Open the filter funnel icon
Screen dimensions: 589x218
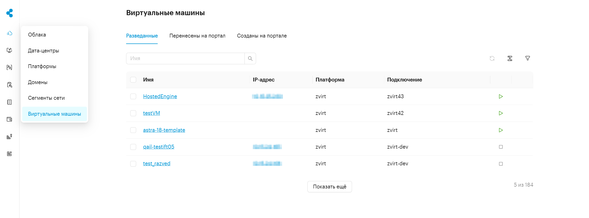click(x=528, y=58)
